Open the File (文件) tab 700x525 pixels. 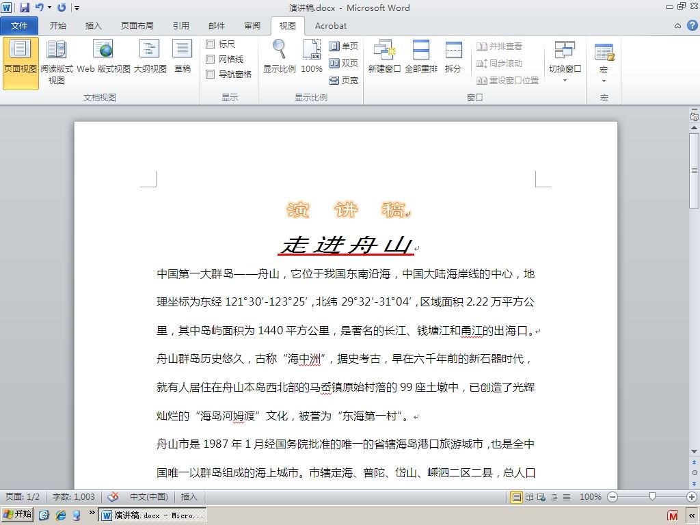pos(19,26)
